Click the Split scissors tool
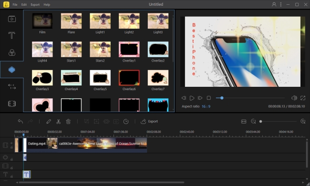 [58, 121]
